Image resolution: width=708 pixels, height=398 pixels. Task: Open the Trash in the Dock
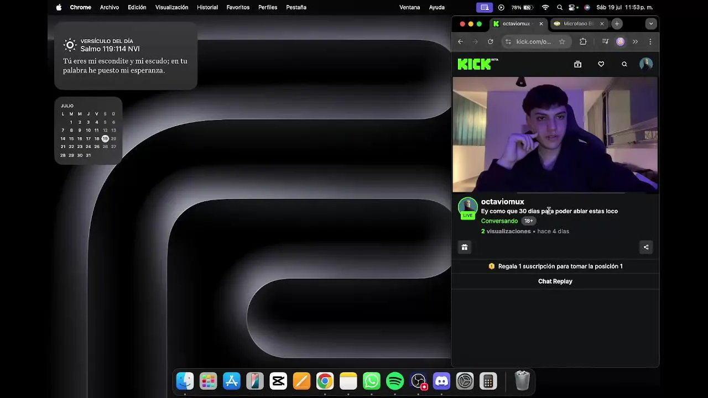tap(522, 381)
